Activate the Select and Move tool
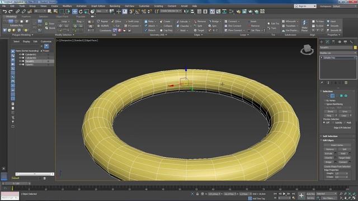This screenshot has width=358, height=201. (74, 11)
